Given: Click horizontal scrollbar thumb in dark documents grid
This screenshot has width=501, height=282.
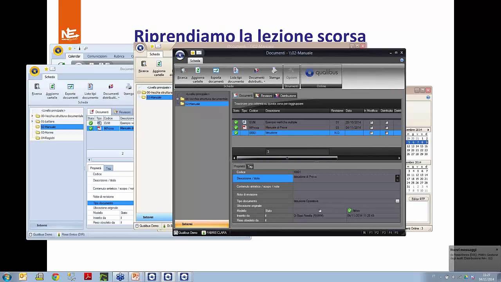Looking at the screenshot, I should [x=287, y=158].
